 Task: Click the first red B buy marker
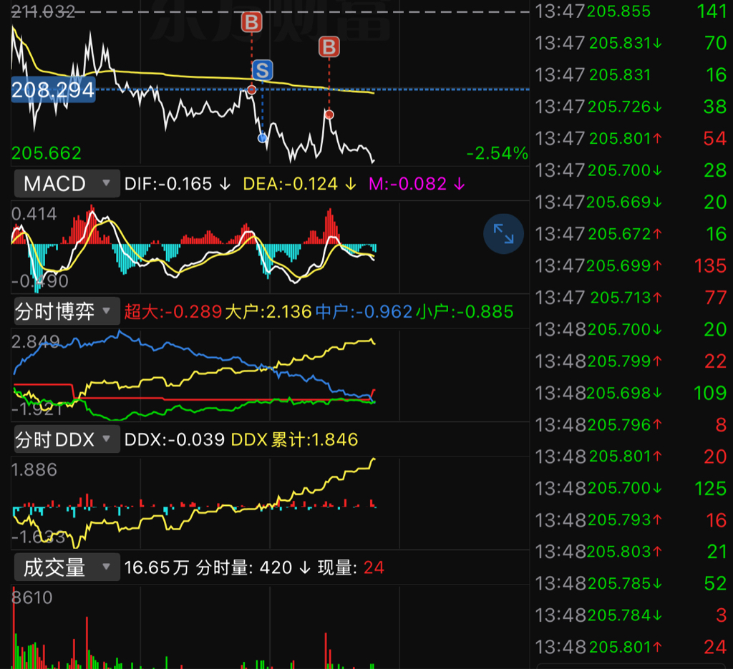(251, 22)
